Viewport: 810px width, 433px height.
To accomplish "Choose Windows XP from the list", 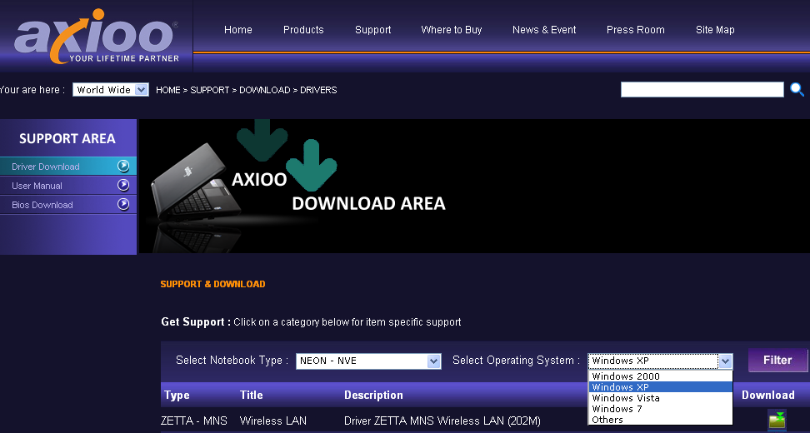I will pyautogui.click(x=660, y=387).
